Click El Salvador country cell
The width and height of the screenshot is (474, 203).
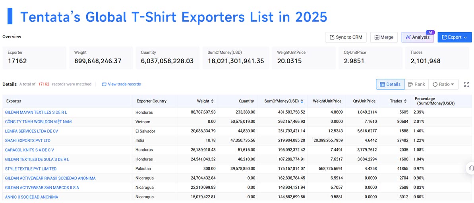pyautogui.click(x=145, y=131)
